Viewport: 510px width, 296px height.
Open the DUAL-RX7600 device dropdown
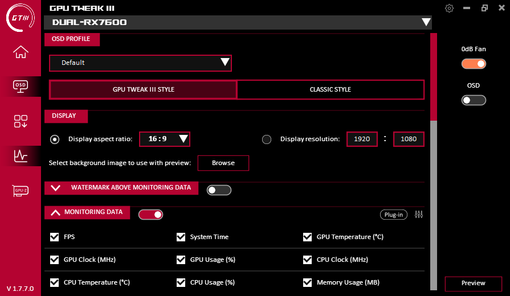click(x=238, y=22)
